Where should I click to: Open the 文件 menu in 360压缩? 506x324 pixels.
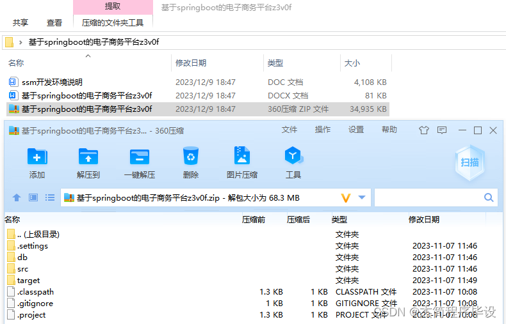(289, 130)
